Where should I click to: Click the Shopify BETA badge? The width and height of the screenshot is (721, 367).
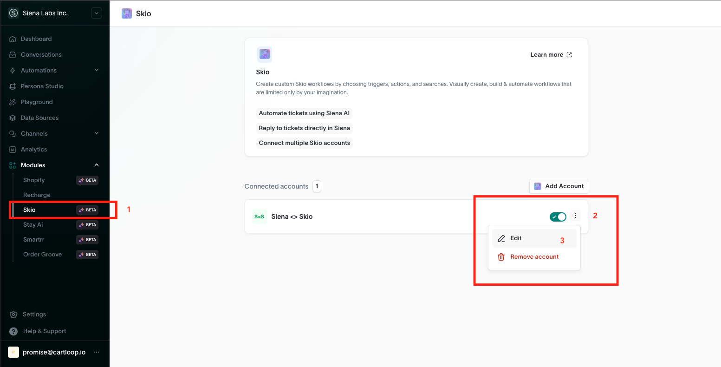(87, 180)
